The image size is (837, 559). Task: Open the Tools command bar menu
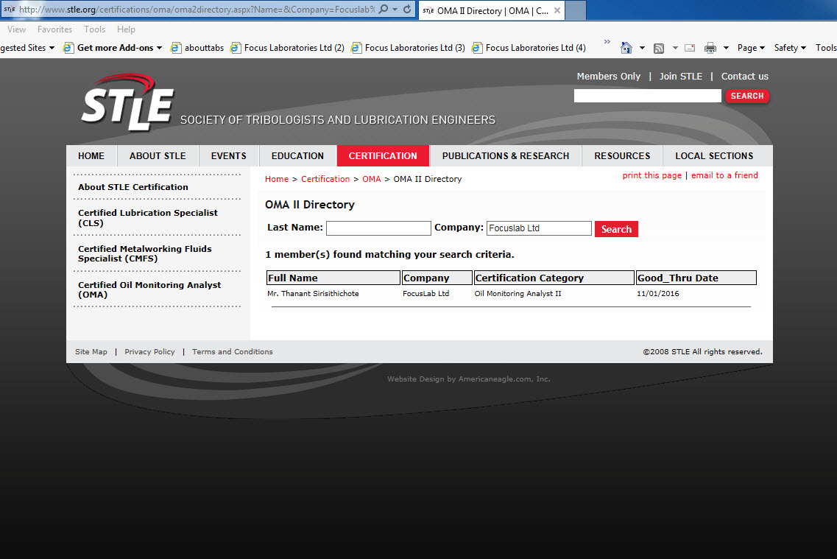coord(826,48)
